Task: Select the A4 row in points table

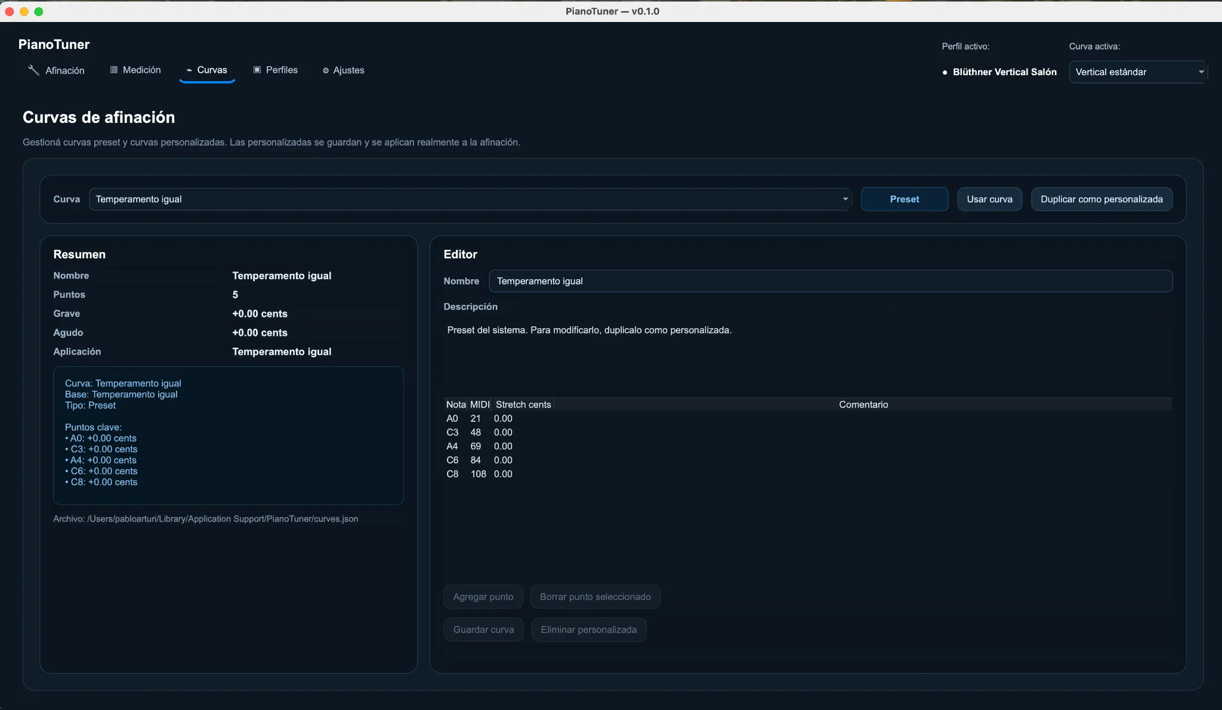Action: coord(808,446)
